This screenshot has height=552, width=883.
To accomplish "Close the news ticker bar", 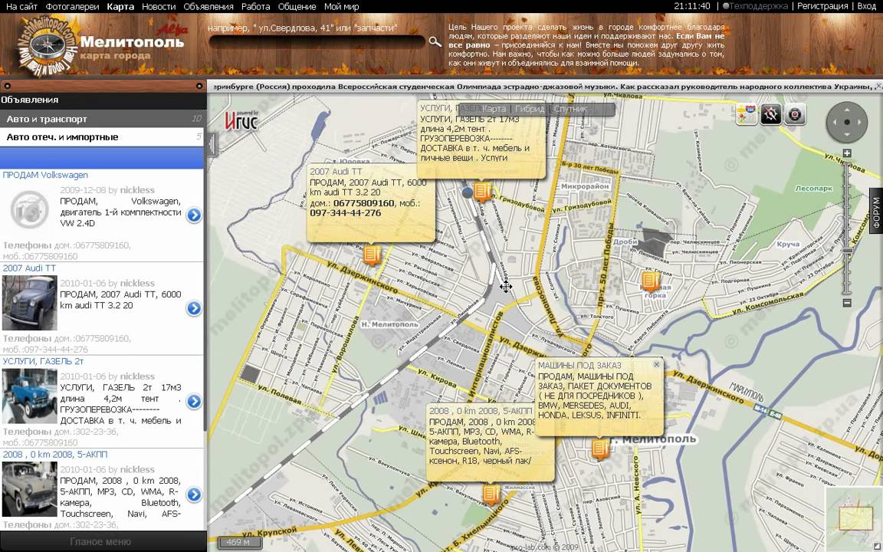I will click(879, 86).
